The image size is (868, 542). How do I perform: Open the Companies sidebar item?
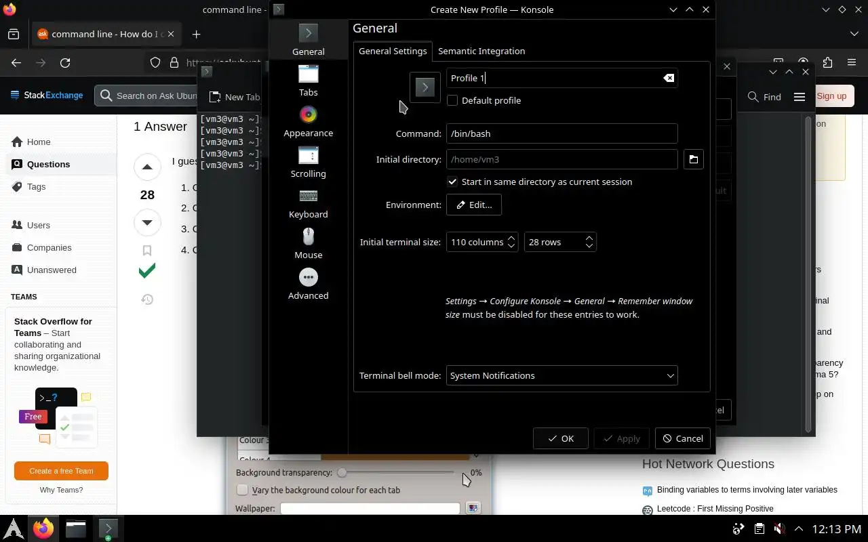click(x=49, y=247)
